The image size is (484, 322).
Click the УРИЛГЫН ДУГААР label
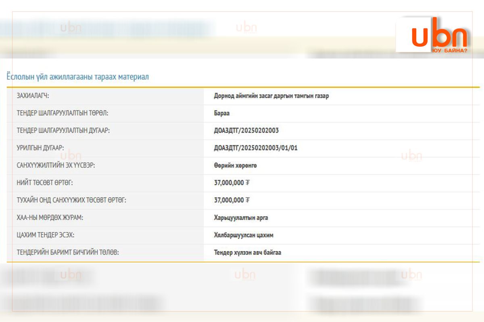40,148
